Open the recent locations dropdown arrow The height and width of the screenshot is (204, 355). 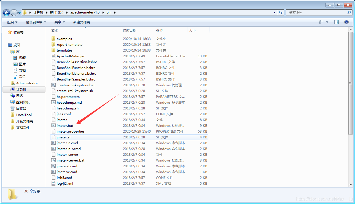[20, 13]
